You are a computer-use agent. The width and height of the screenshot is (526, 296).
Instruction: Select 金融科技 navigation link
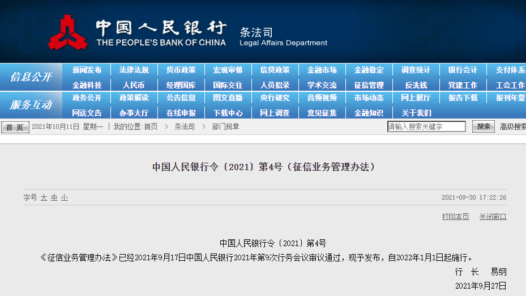coord(87,85)
